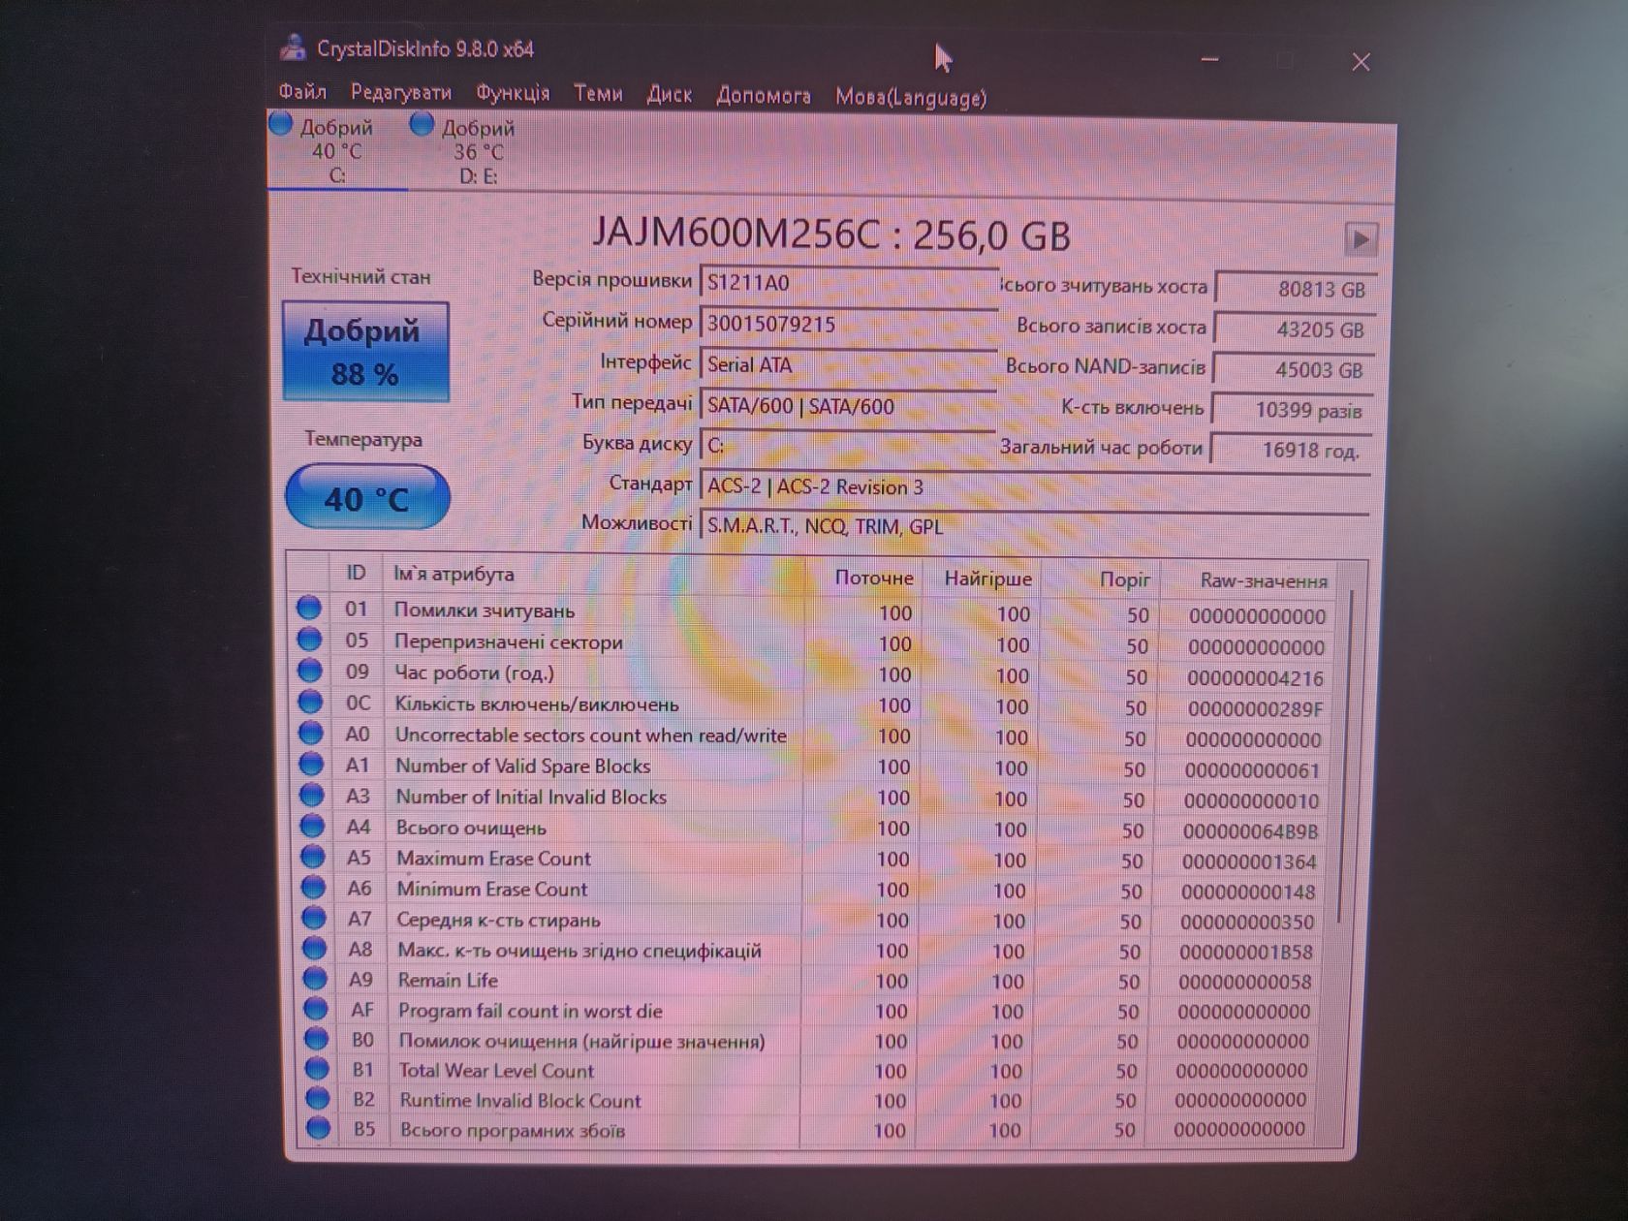Click the features field S.M.A.R.T., NCQ, TRIM, GPL
1628x1221 pixels.
(1034, 526)
